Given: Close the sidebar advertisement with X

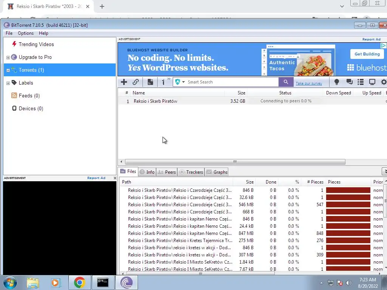Looking at the screenshot, I should pos(115,178).
